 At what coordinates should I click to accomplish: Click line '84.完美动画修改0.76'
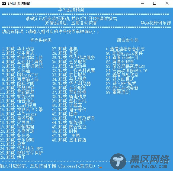[127, 71]
